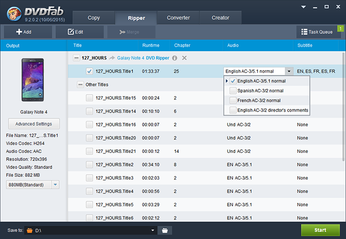Click the arrow icon after 127_HOURS
Viewport: 346px width, 239px height.
coord(112,58)
